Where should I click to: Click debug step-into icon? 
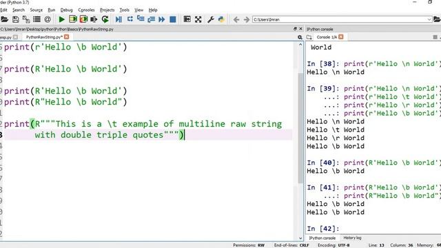(141, 19)
